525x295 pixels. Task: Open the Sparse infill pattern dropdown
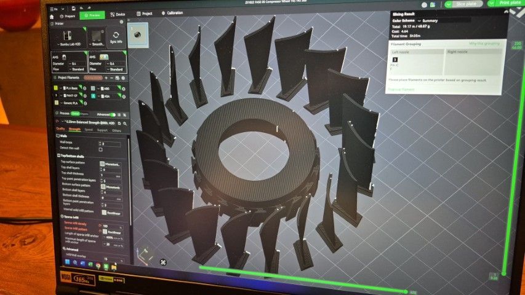[111, 232]
